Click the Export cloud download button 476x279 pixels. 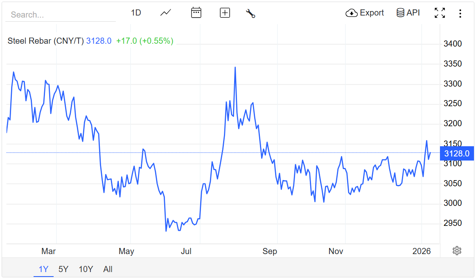(x=365, y=13)
